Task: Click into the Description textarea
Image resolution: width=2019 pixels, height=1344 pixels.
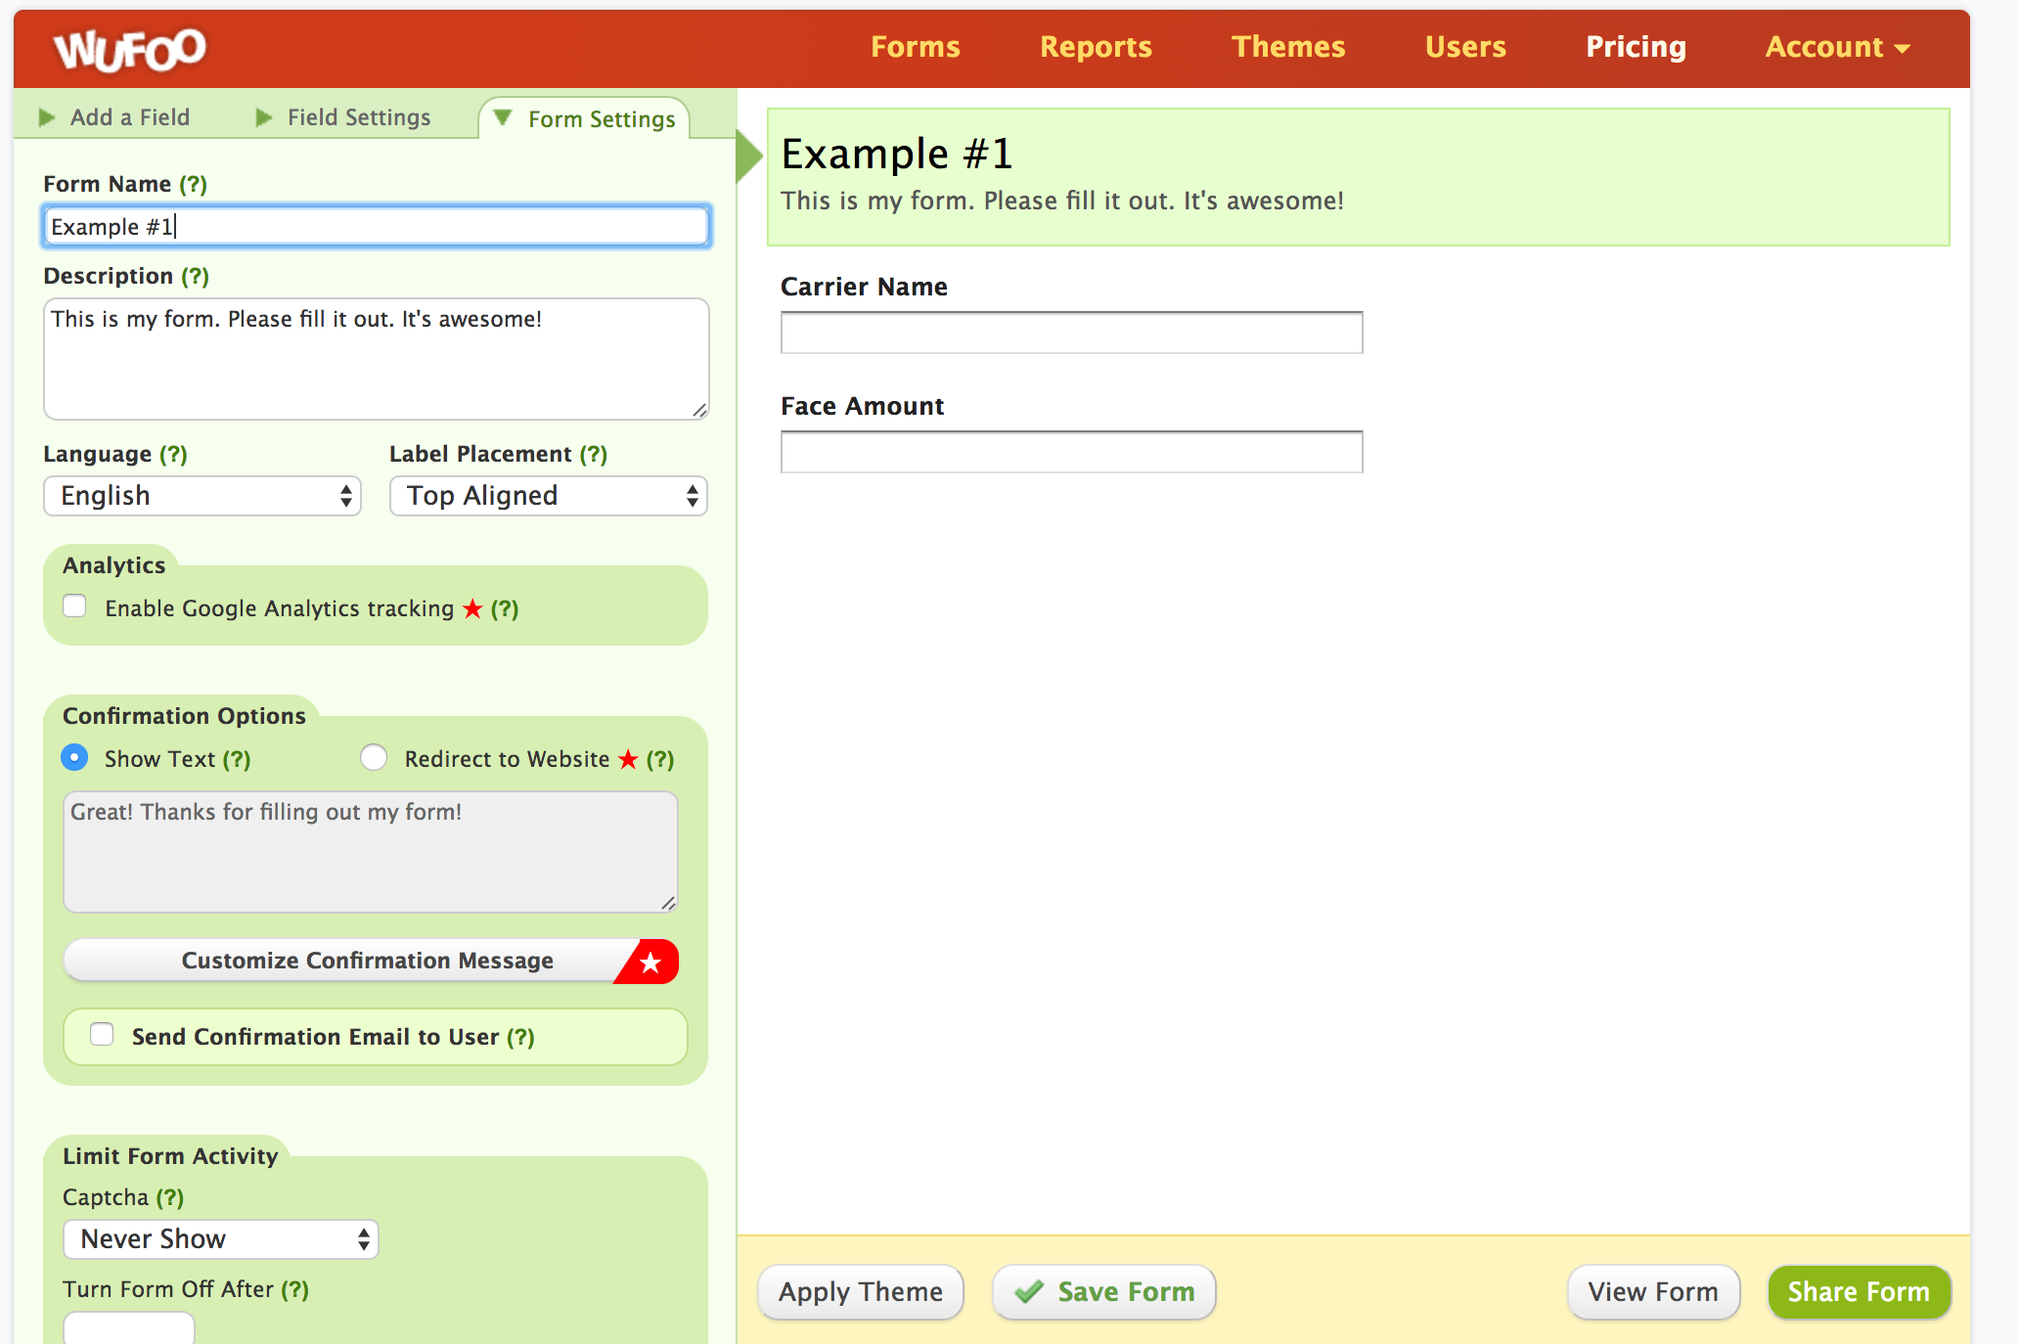Action: [x=377, y=359]
